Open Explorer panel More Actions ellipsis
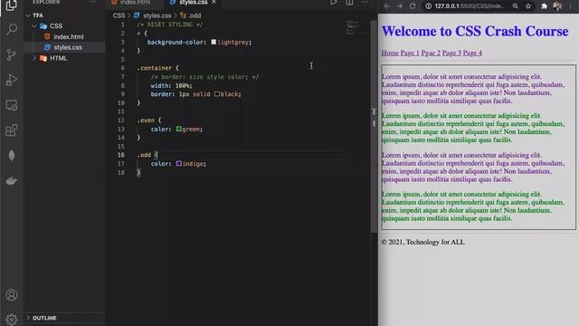This screenshot has width=579, height=326. 92,2
